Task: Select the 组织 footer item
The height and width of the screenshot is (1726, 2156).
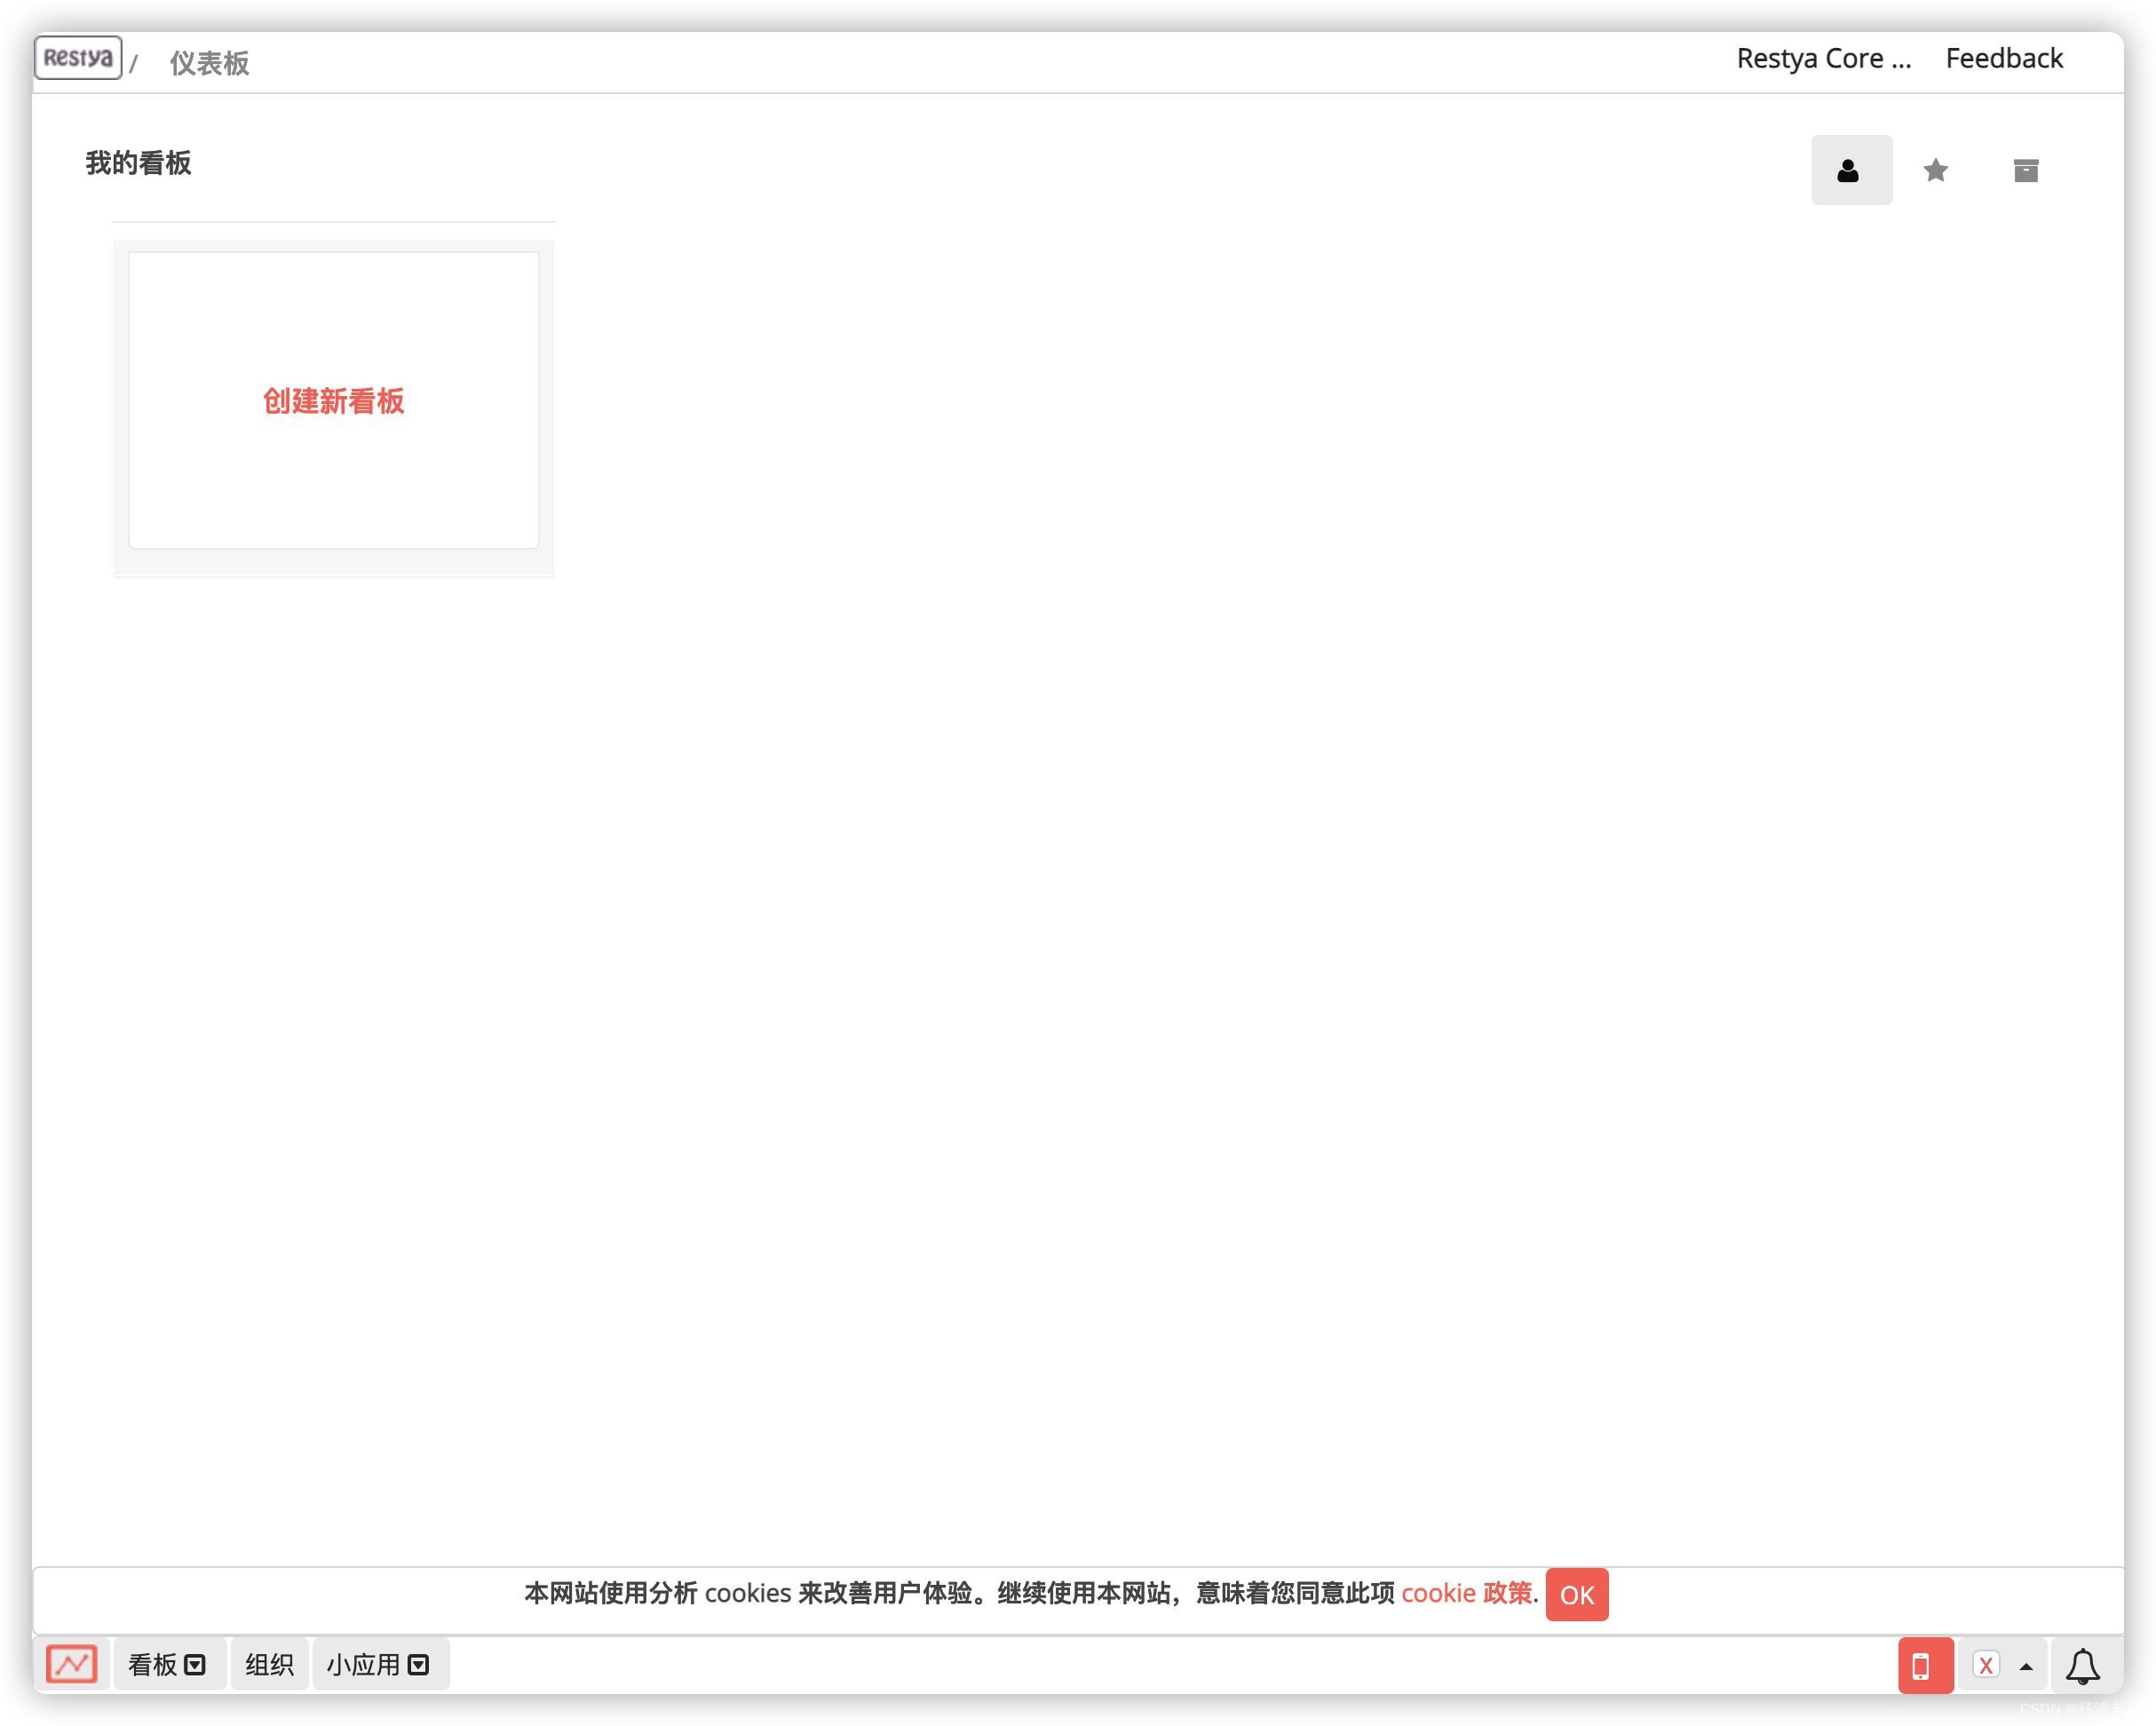Action: [x=269, y=1665]
